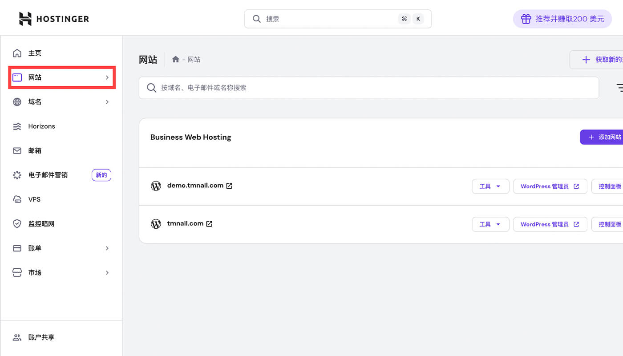This screenshot has height=356, width=623.
Task: Click the WordPress icon for tmnail.com
Action: pos(156,224)
